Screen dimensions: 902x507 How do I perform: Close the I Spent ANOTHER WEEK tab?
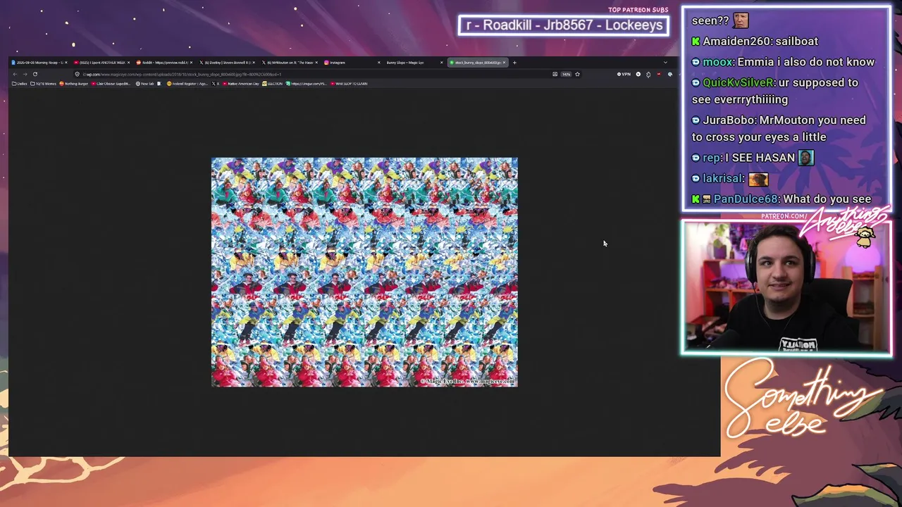pyautogui.click(x=128, y=63)
